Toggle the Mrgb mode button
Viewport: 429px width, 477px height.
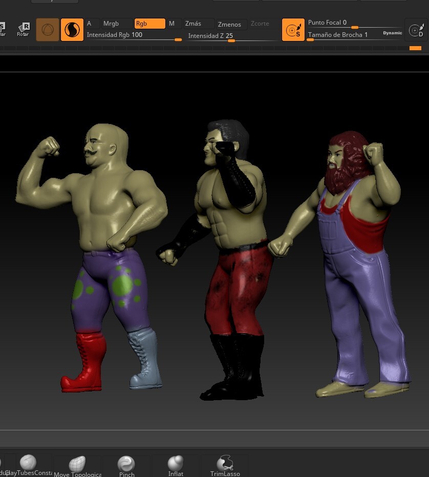tap(116, 24)
